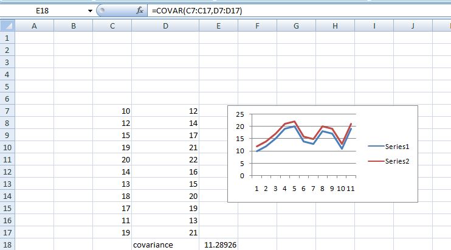451x250 pixels.
Task: Click the chart's vertical axis value 25
Action: pyautogui.click(x=239, y=114)
